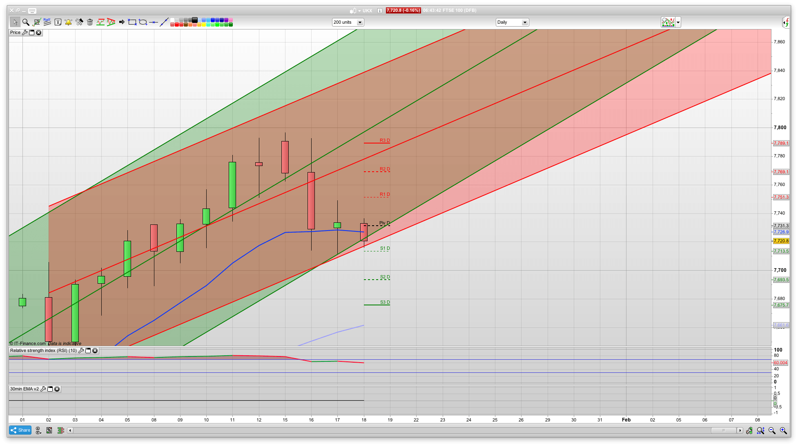
Task: Click the Share button
Action: (20, 430)
